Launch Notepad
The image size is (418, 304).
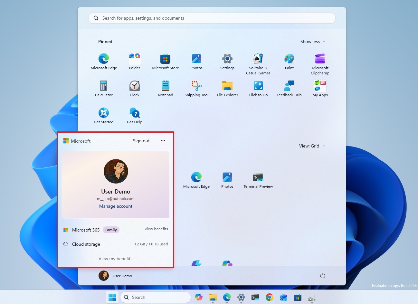pyautogui.click(x=166, y=89)
